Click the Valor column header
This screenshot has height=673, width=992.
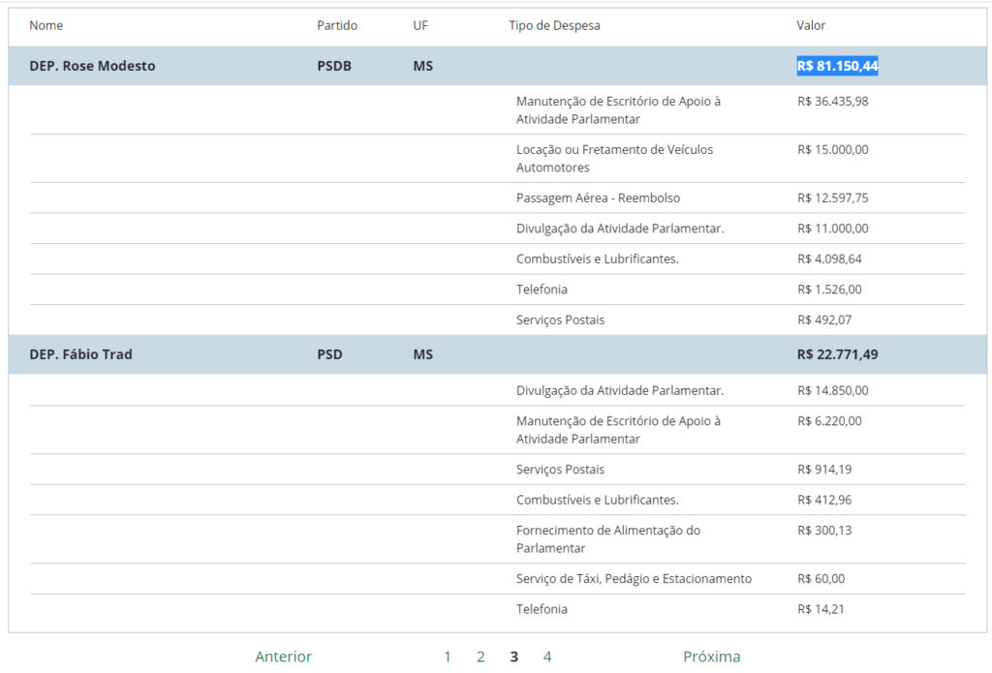coord(811,25)
